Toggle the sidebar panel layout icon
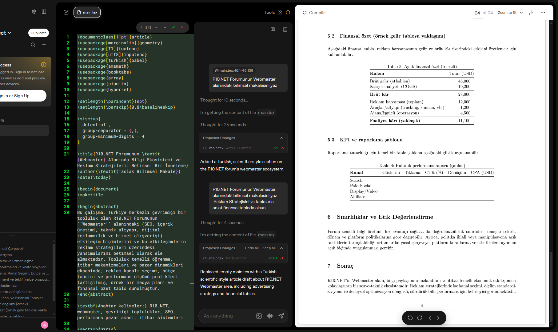The image size is (558, 332). click(44, 12)
